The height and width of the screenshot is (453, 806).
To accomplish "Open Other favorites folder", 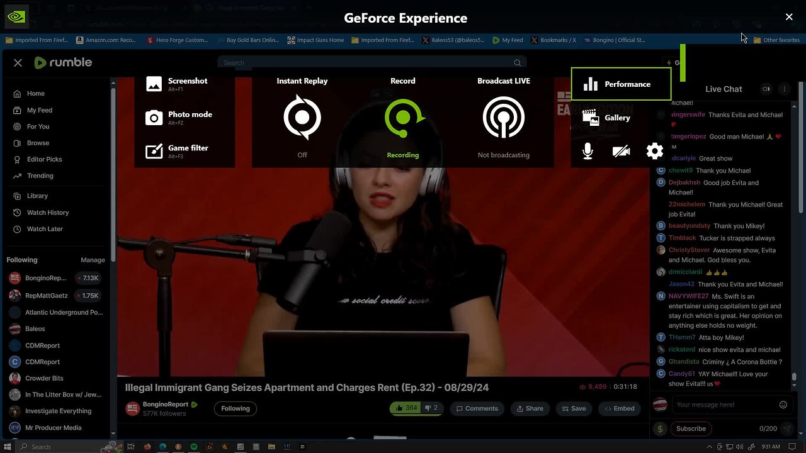I will [776, 40].
